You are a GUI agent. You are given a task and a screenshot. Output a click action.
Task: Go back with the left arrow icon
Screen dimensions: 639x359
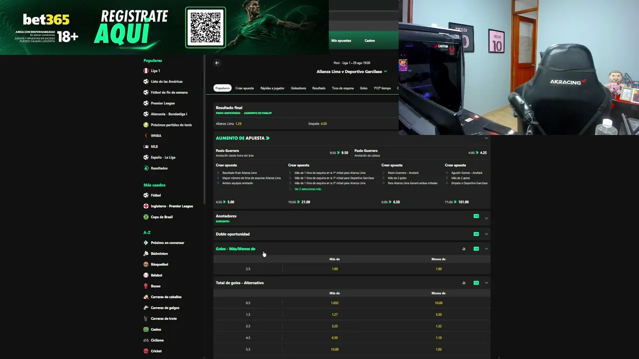[217, 63]
